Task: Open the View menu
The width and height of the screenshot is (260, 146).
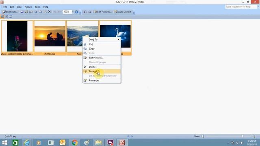Action: 19,7
